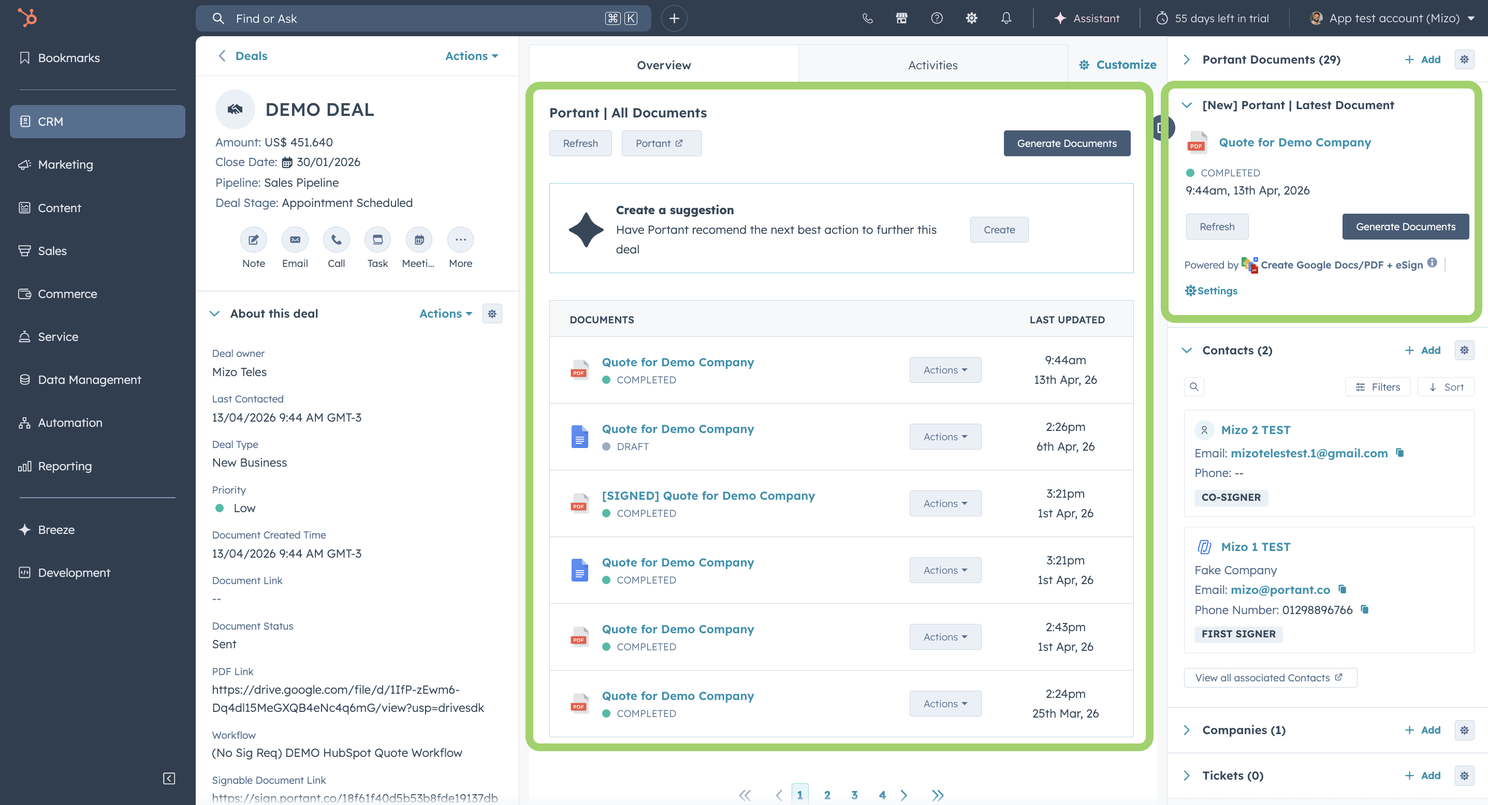Image resolution: width=1488 pixels, height=805 pixels.
Task: Collapse the left navigation sidebar
Action: 169,778
